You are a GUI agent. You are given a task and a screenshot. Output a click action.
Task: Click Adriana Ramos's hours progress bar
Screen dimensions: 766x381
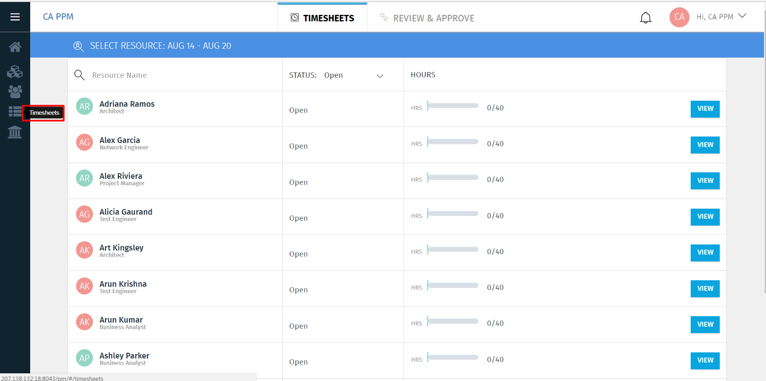click(453, 106)
